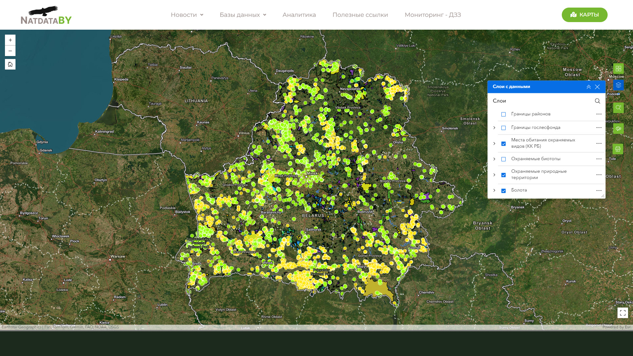The height and width of the screenshot is (356, 633).
Task: Open options for Места обитания layer
Action: pyautogui.click(x=599, y=143)
